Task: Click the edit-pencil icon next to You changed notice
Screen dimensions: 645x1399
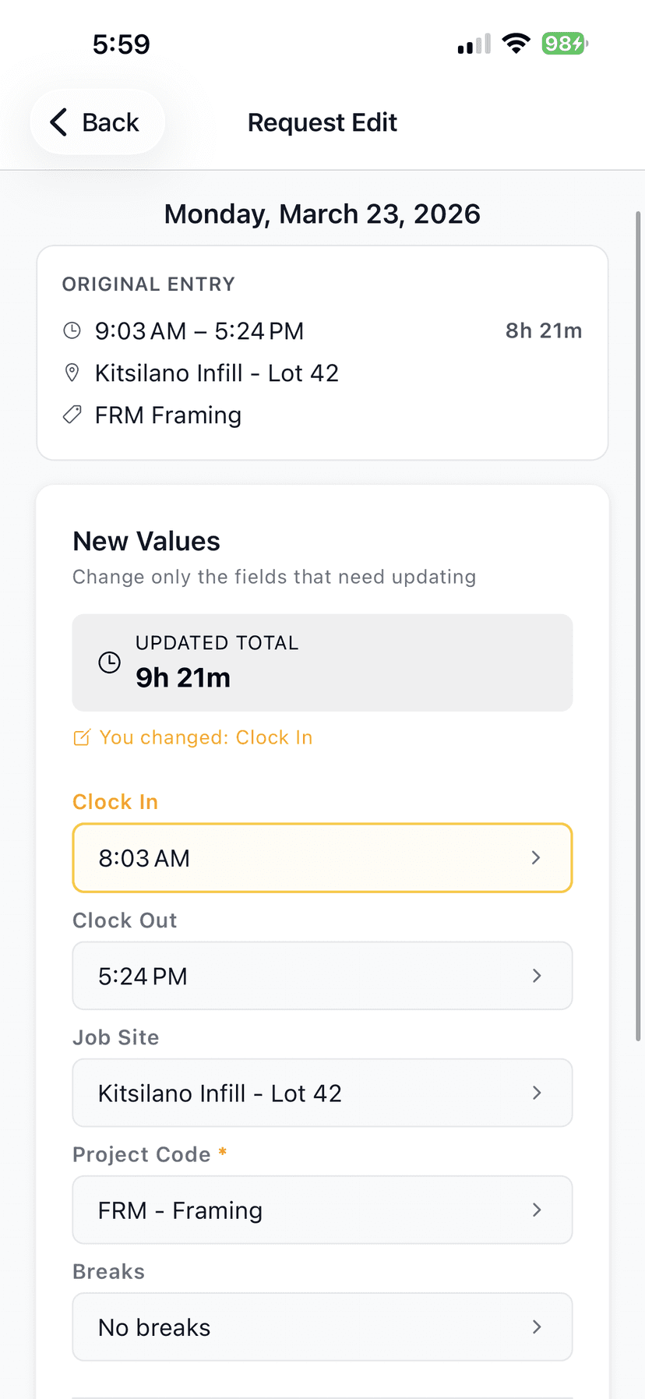Action: (82, 737)
